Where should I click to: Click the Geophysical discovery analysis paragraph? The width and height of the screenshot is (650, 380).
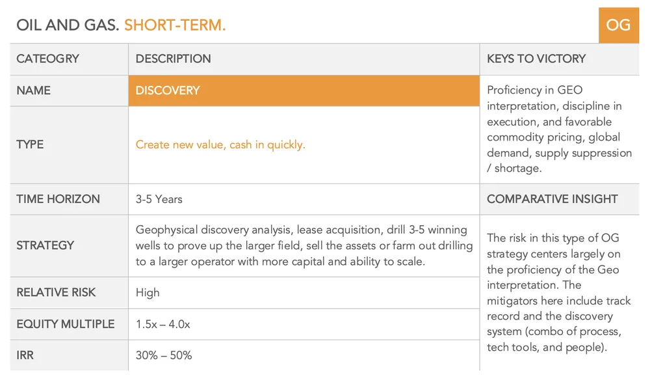pyautogui.click(x=304, y=245)
